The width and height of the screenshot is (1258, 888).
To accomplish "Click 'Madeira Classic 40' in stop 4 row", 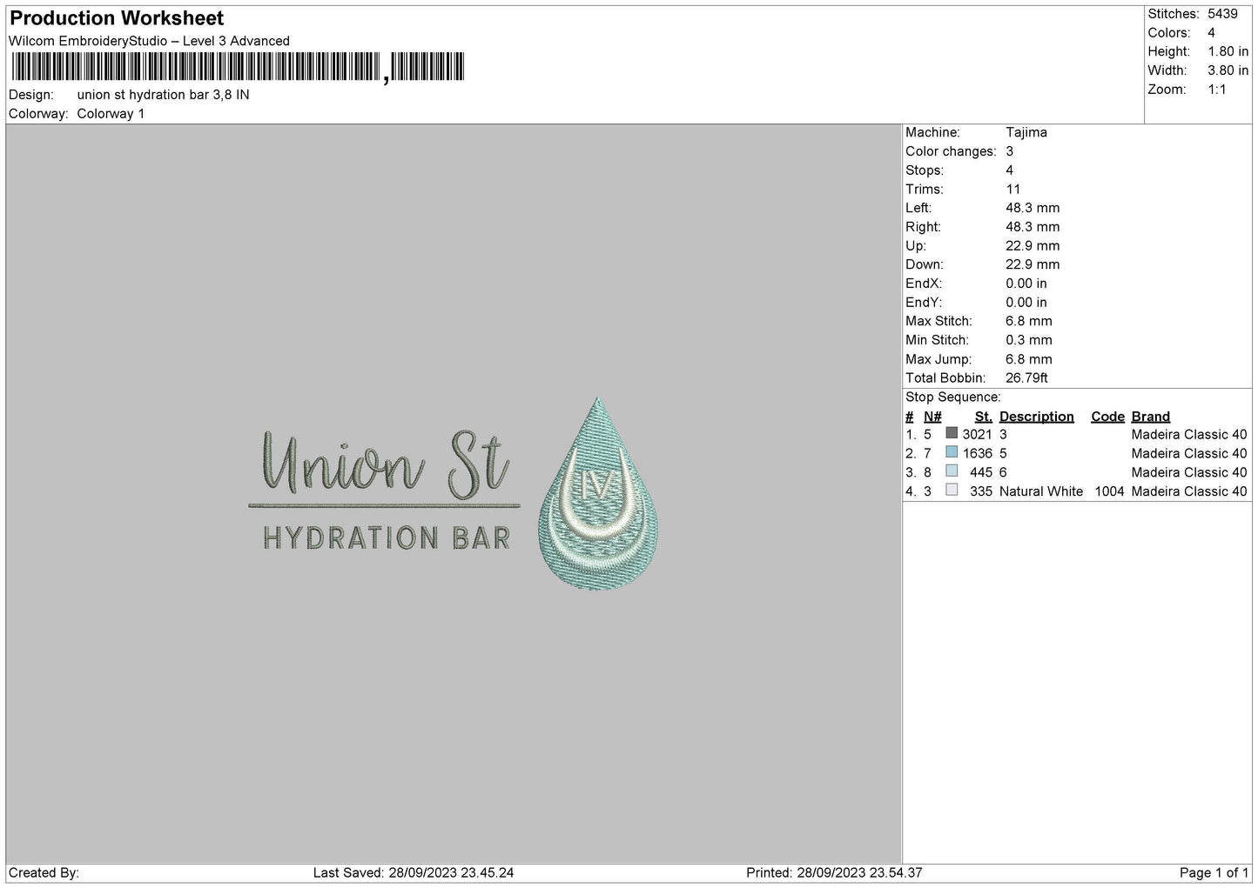I will [x=1189, y=491].
